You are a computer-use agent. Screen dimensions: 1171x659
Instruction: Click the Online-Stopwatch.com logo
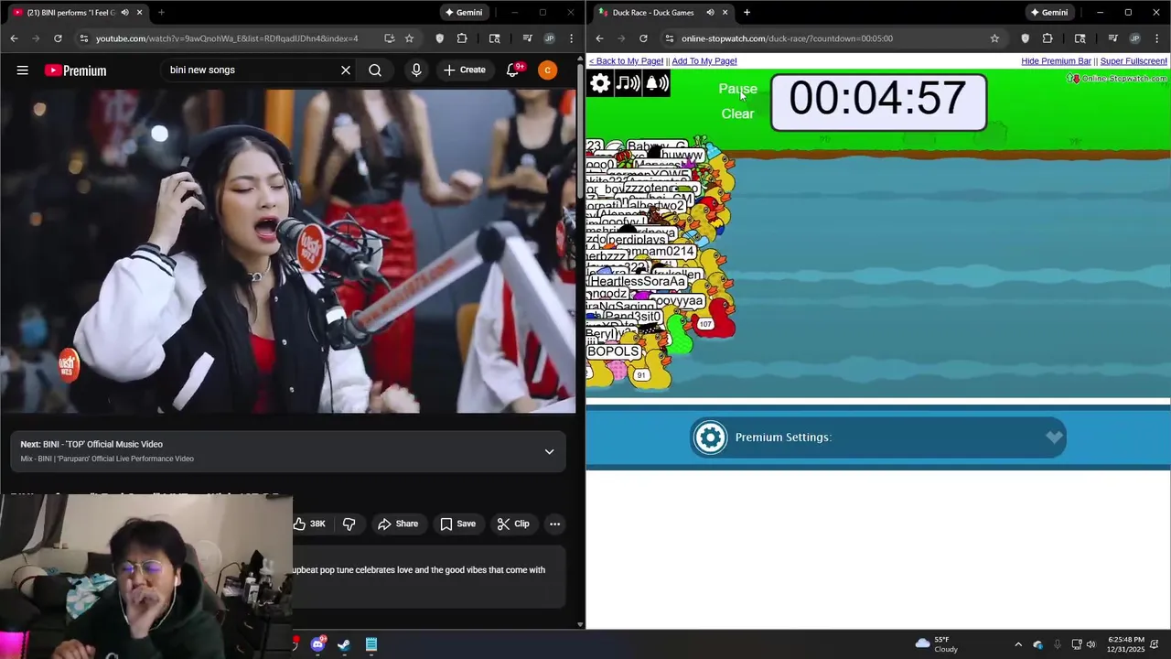[x=1117, y=79]
